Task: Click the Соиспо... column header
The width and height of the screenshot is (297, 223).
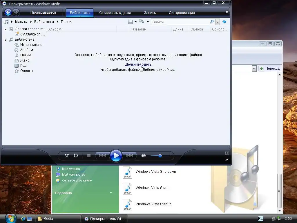Action: point(220,29)
